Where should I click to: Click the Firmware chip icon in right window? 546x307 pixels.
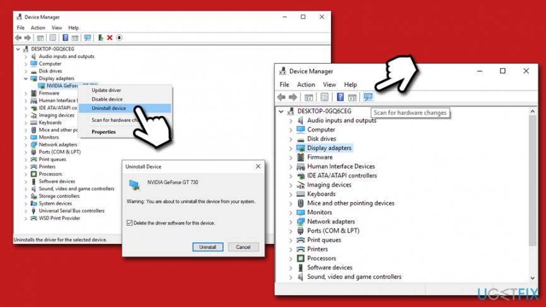(x=301, y=158)
